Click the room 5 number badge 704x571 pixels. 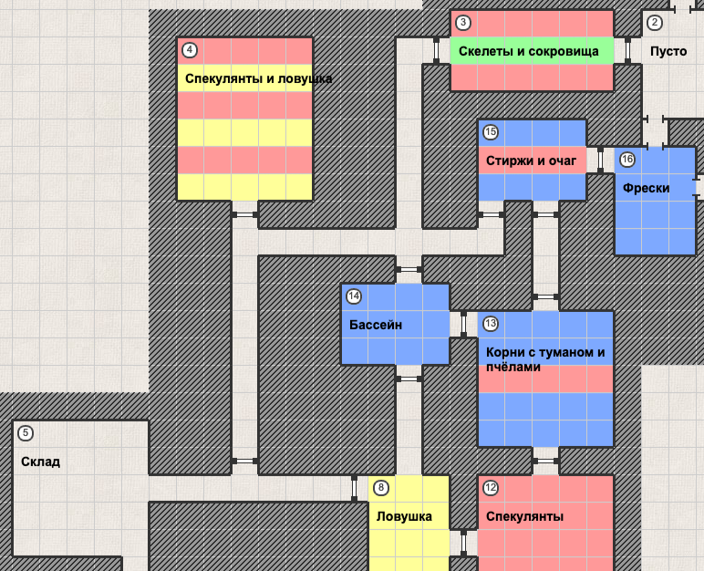click(x=25, y=433)
